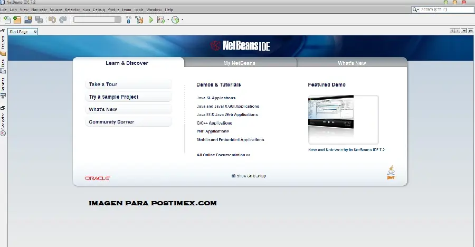Open the Files sidebar panel
475x247 pixels.
coord(3,66)
